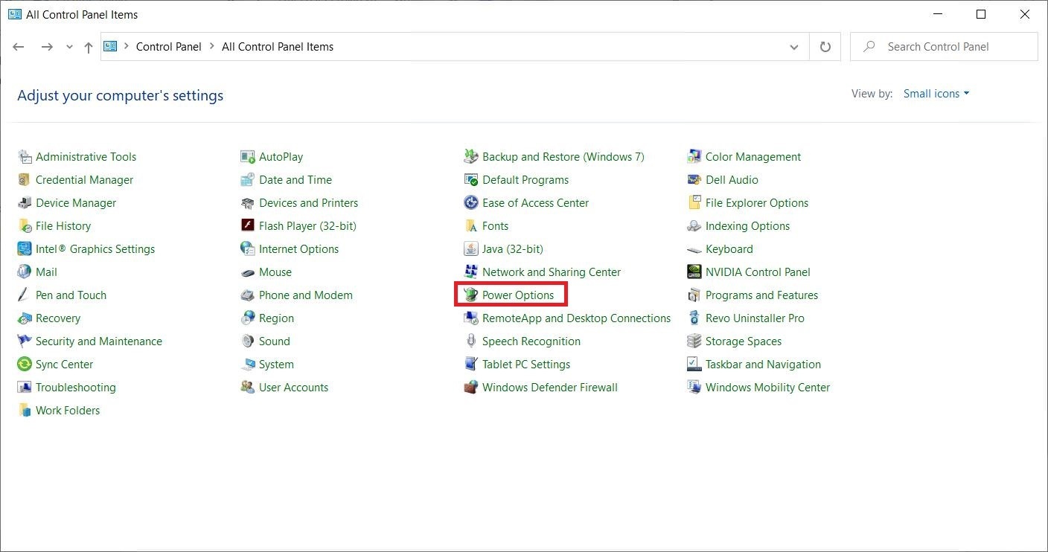Open the Power Options icon
This screenshot has height=552, width=1048.
point(470,295)
